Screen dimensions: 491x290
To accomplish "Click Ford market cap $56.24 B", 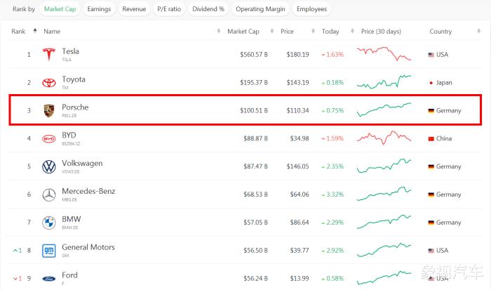I will click(x=255, y=278).
